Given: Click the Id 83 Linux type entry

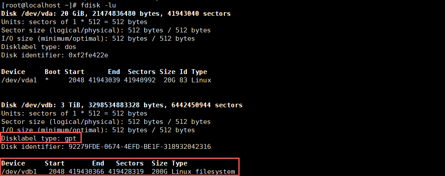Looking at the screenshot, I should [x=195, y=80].
